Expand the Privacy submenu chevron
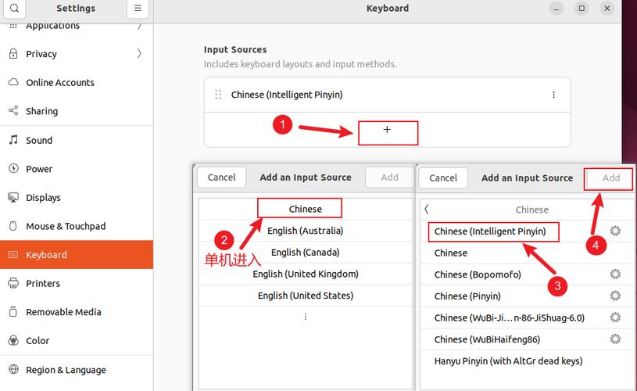 pos(139,54)
